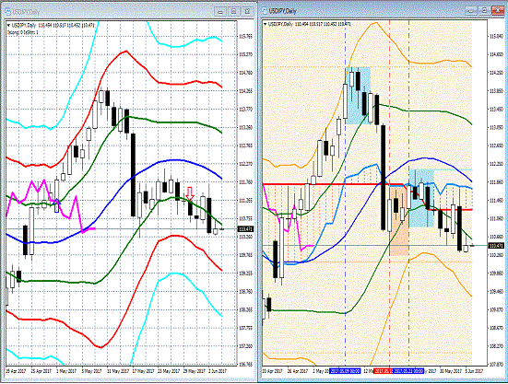This screenshot has height=384, width=508.
Task: Click the 112.270 price on left price axis
Action: pyautogui.click(x=245, y=164)
